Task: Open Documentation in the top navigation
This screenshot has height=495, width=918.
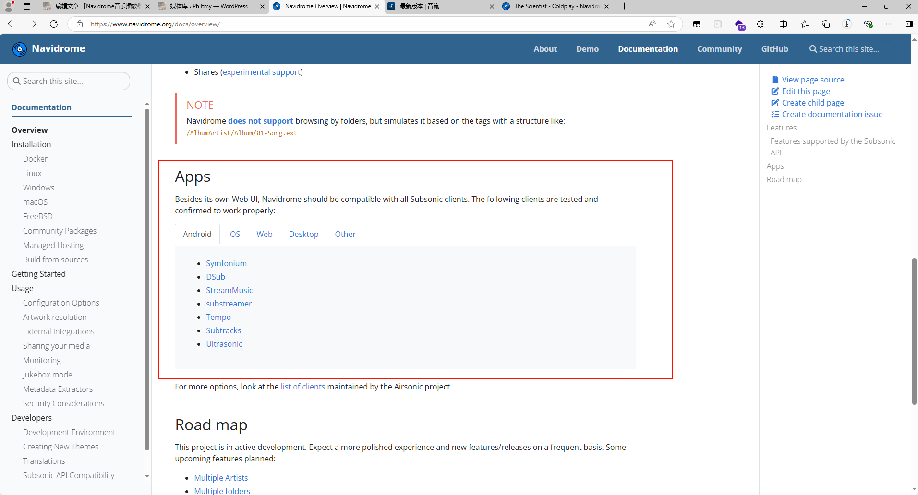Action: click(x=648, y=49)
